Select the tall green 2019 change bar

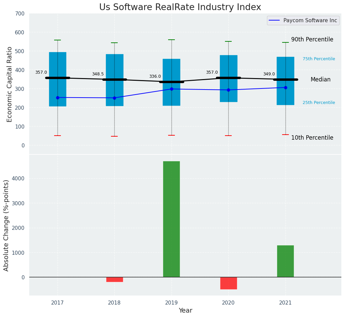(171, 219)
